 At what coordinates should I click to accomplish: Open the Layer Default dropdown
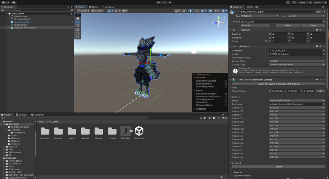306,16
